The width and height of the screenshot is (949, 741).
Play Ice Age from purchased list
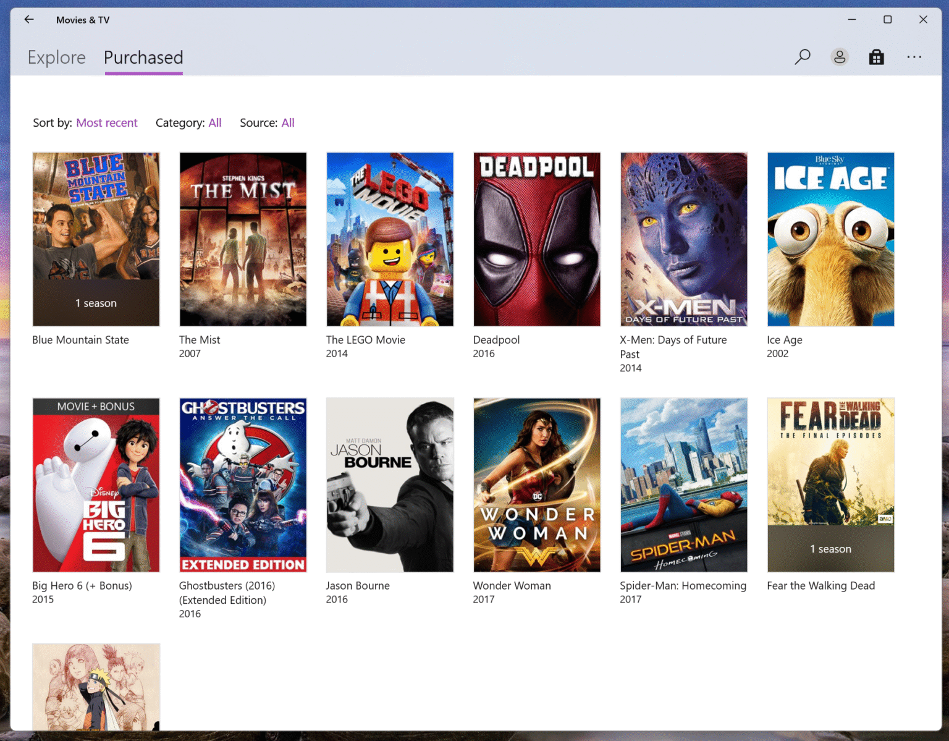click(x=830, y=239)
